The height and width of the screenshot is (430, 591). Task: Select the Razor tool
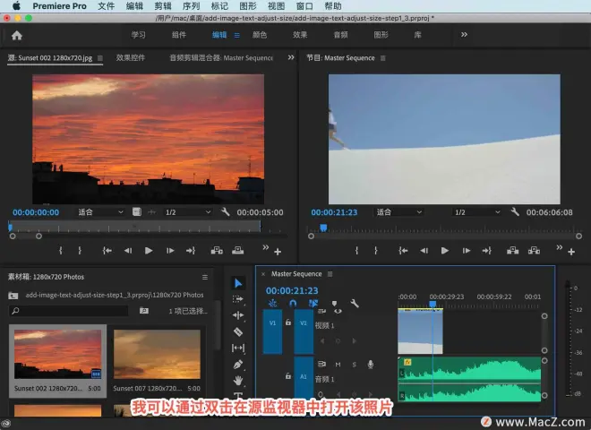pos(238,331)
